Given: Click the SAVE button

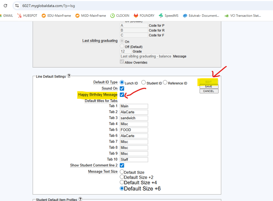Looking at the screenshot, I should 208,86.
